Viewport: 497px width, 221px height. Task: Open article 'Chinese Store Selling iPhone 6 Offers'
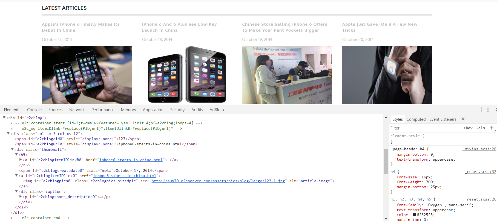pos(285,27)
